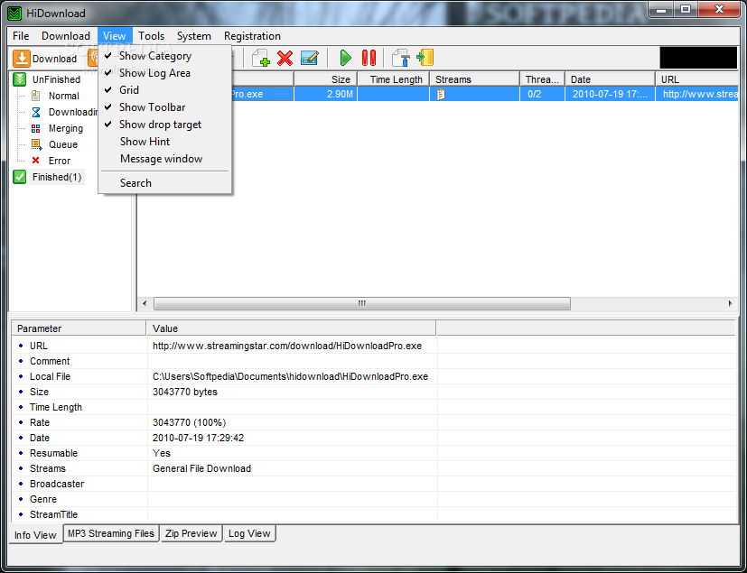The height and width of the screenshot is (573, 747).
Task: Click the red Error category icon
Action: click(36, 161)
